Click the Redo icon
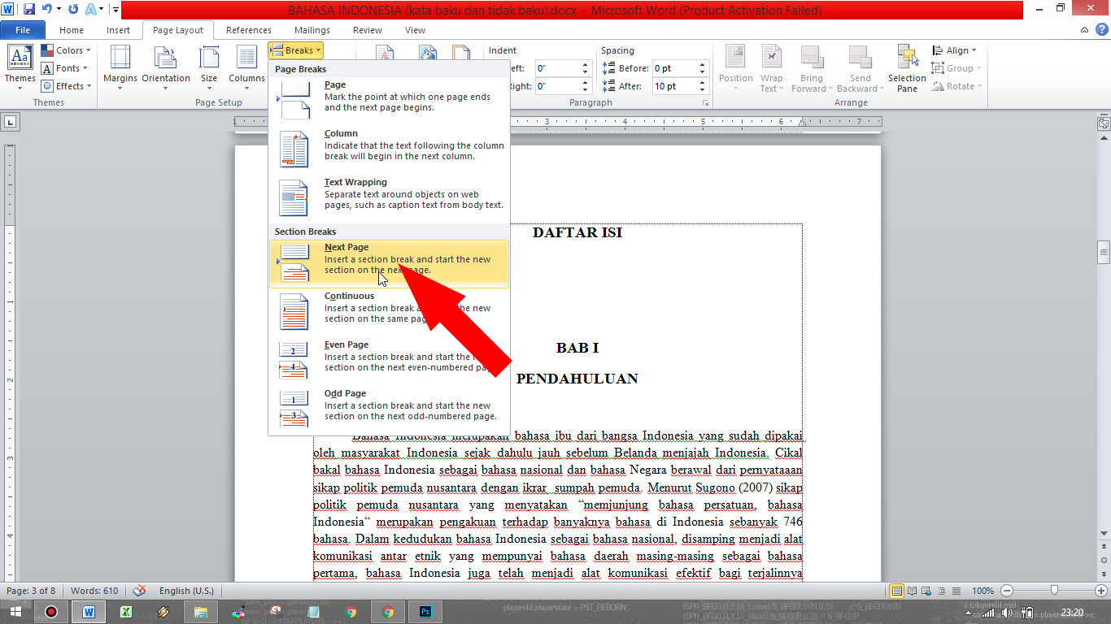The image size is (1111, 624). point(73,10)
